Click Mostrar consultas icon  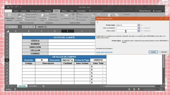[x=24, y=14]
